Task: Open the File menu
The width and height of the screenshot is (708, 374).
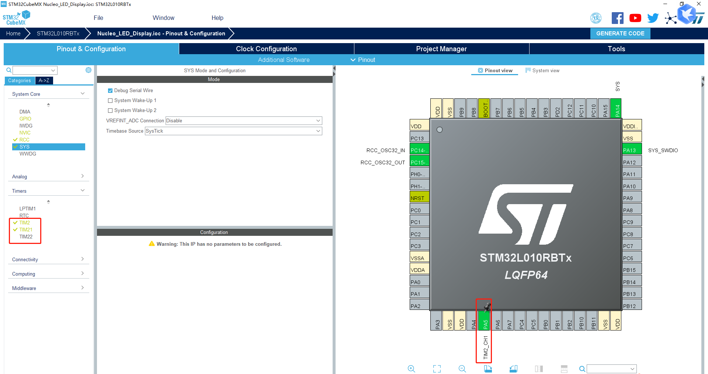Action: (x=98, y=18)
